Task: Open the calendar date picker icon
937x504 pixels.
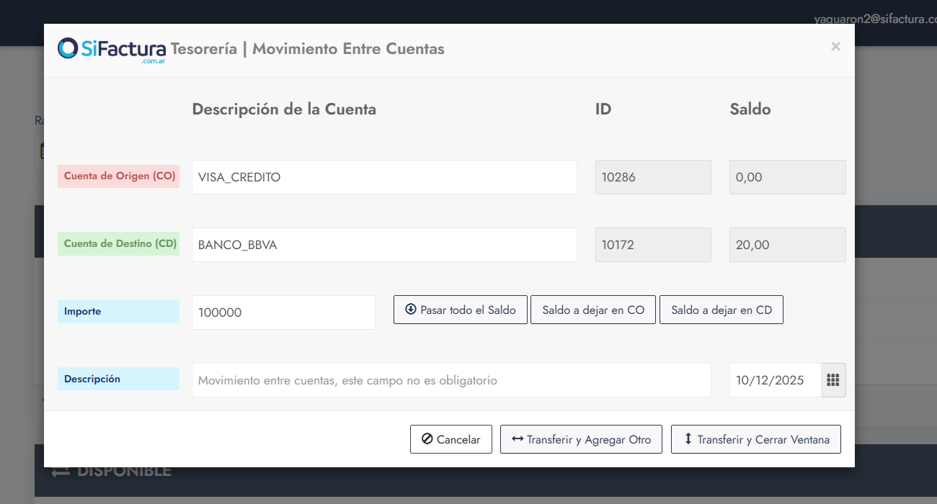Action: [x=833, y=380]
